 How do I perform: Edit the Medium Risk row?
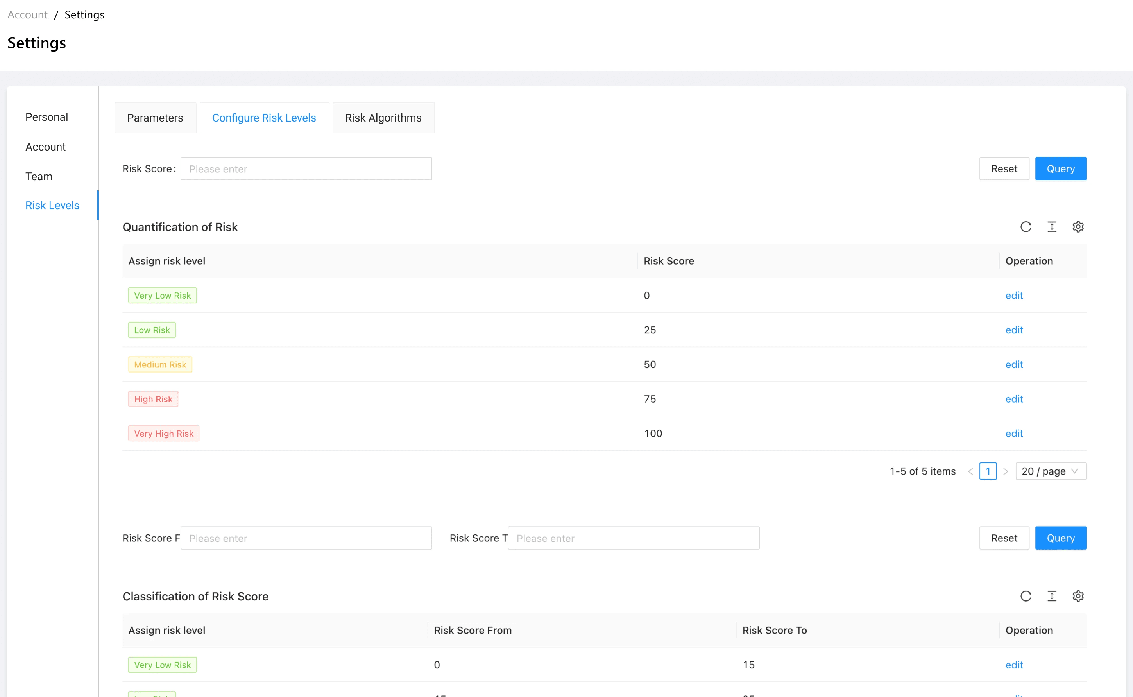(x=1014, y=364)
